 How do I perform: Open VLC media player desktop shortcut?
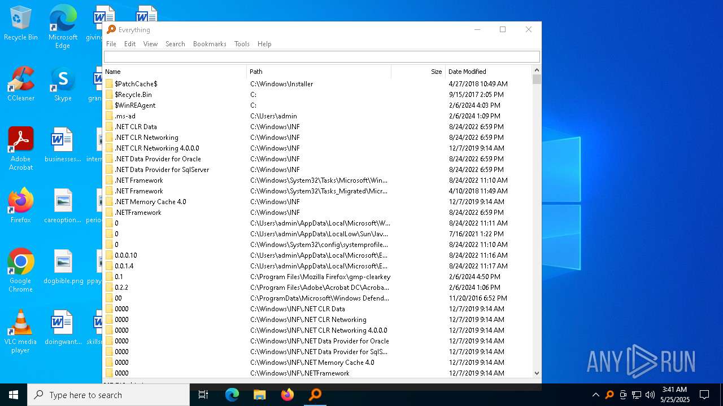click(21, 332)
